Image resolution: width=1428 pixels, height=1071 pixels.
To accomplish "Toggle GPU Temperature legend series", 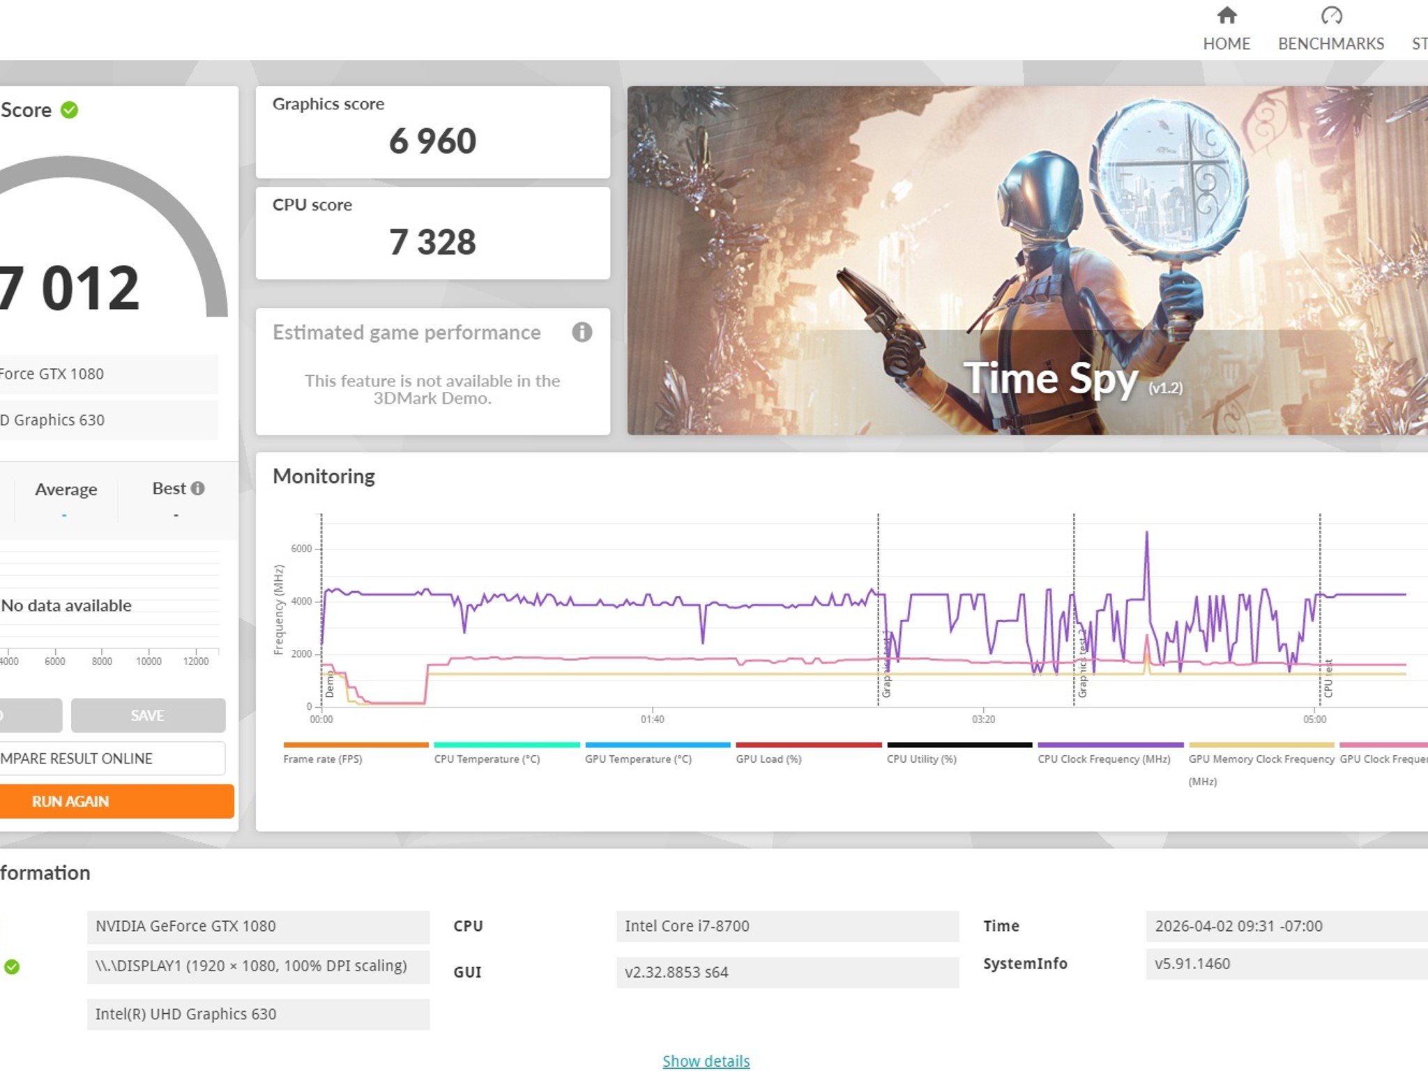I will [x=658, y=753].
